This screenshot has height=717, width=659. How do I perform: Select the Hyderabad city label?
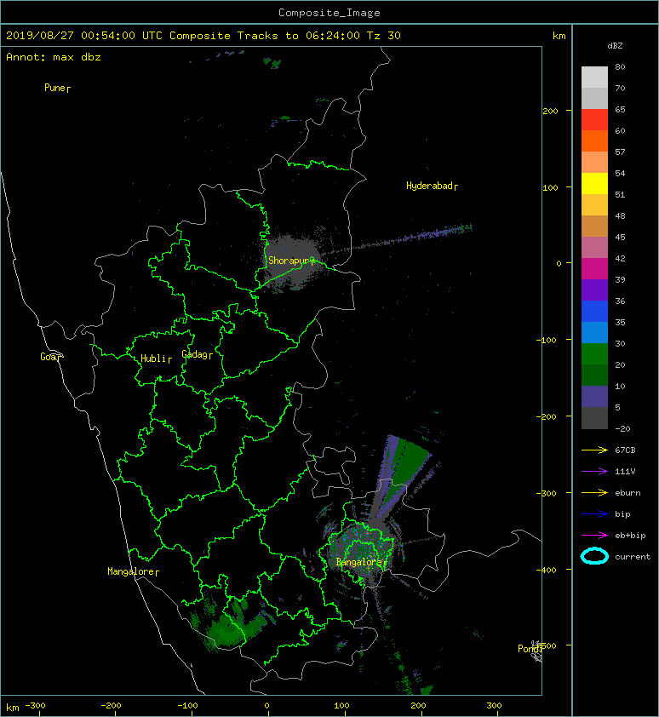pos(432,186)
